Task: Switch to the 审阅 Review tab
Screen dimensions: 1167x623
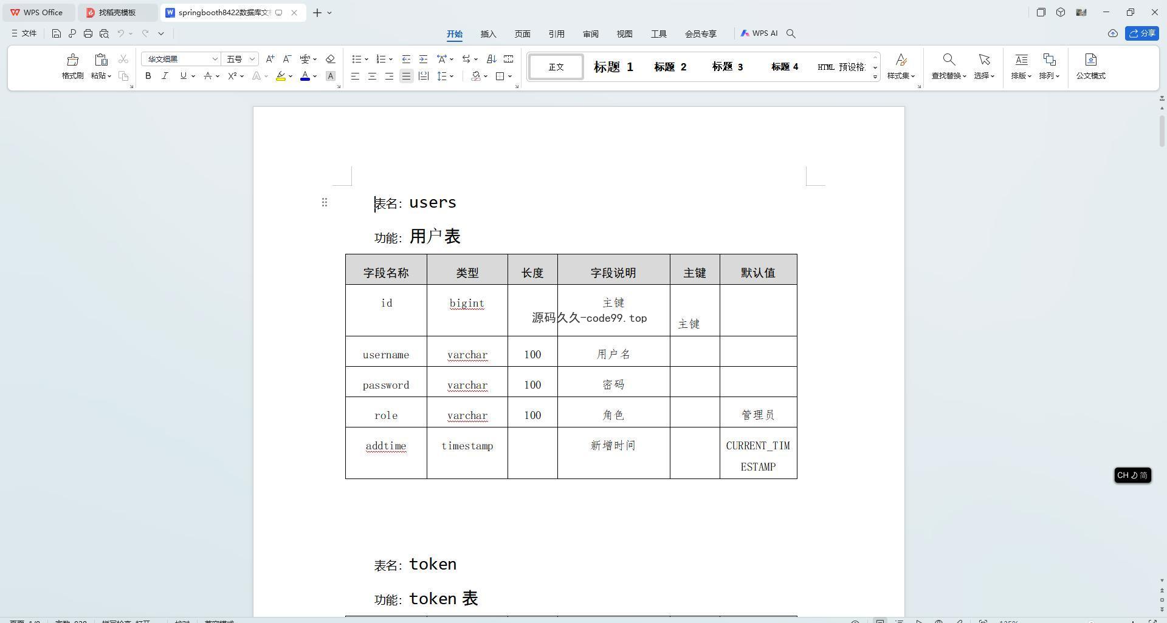Action: click(591, 34)
